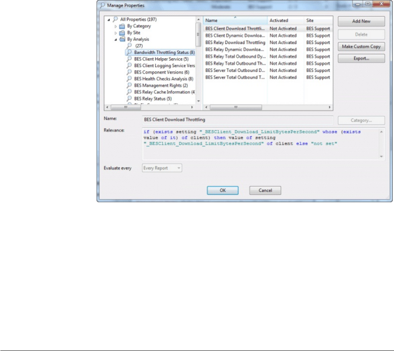Select BES Health Checks Analysis (8)
The width and height of the screenshot is (394, 351).
click(164, 79)
